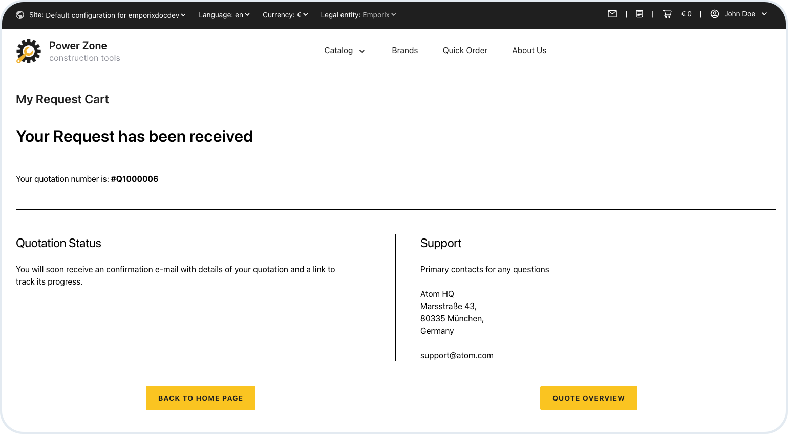The height and width of the screenshot is (434, 788).
Task: Click the user profile avatar icon
Action: [x=715, y=14]
